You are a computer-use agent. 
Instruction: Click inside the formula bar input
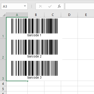[x=80, y=6]
